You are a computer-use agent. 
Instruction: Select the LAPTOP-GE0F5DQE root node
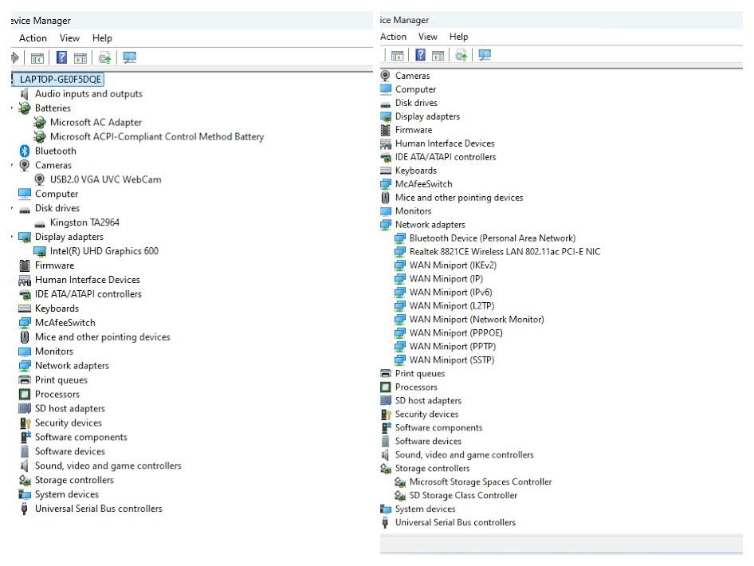click(61, 80)
